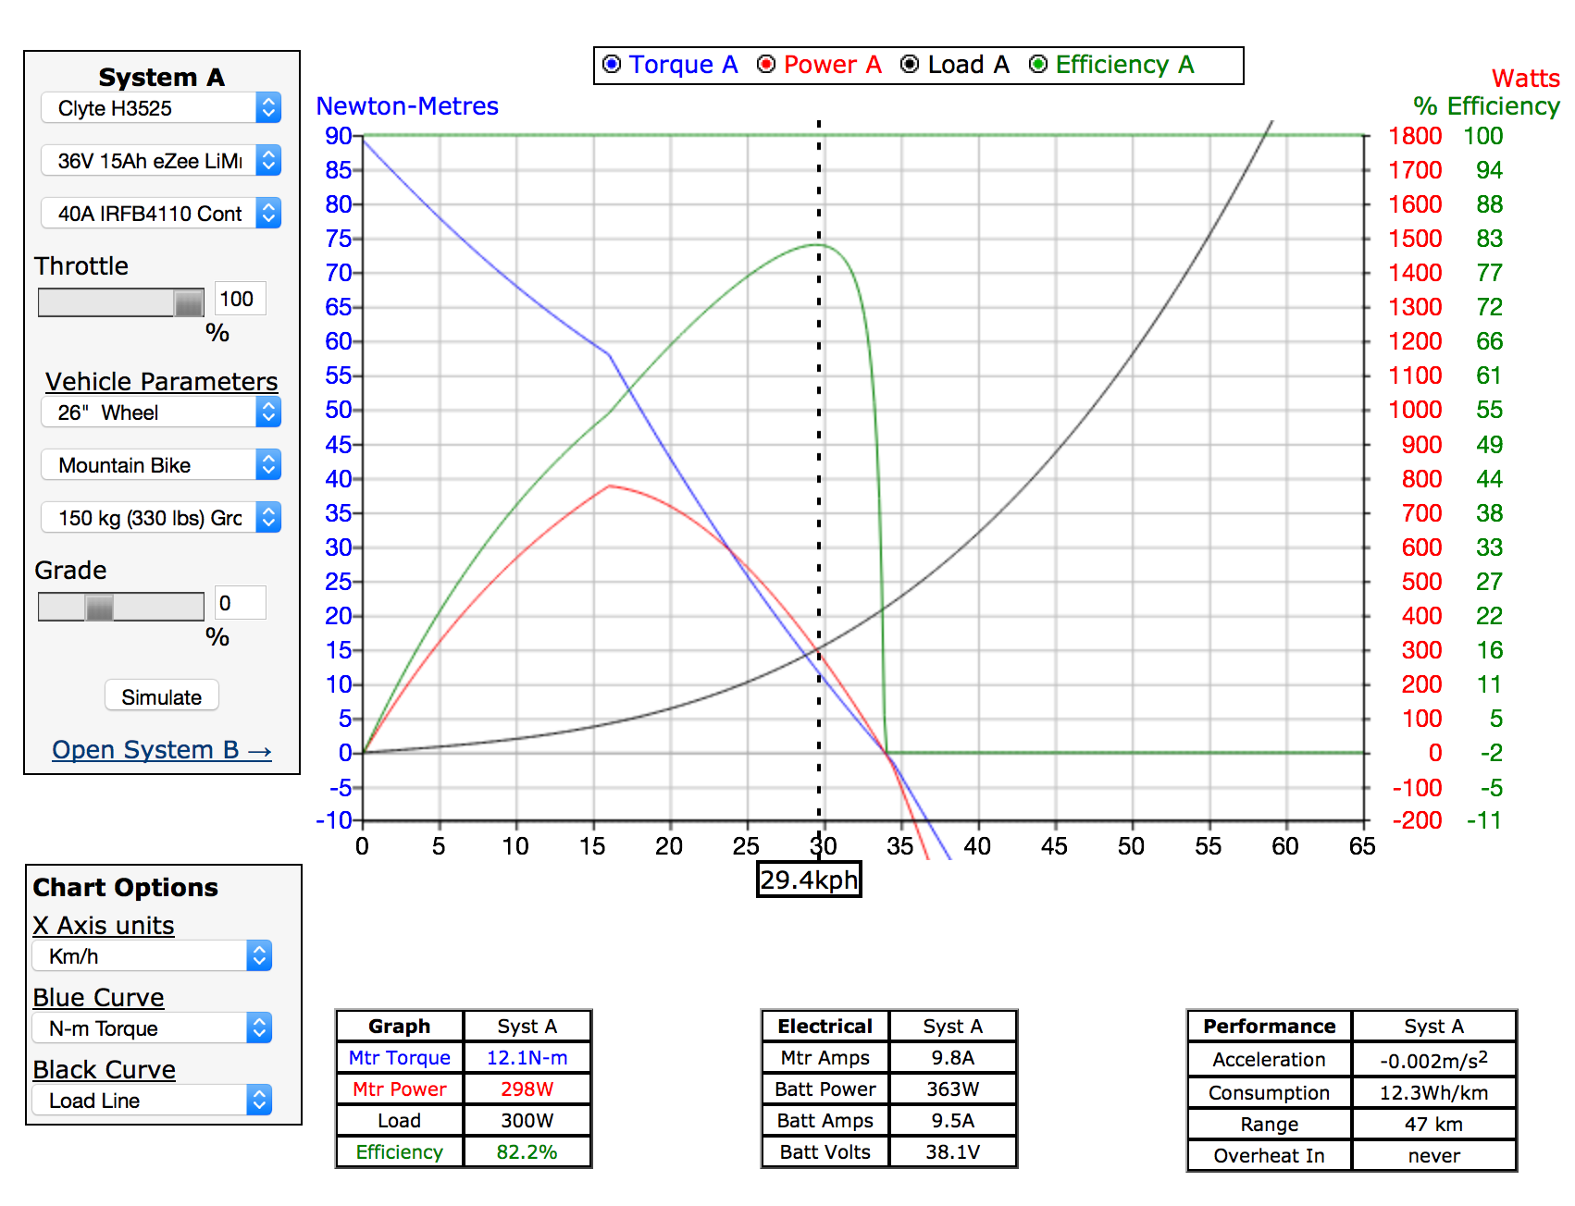
Task: Expand the 36V 15Ah eZee battery dropdown
Action: coord(161,161)
